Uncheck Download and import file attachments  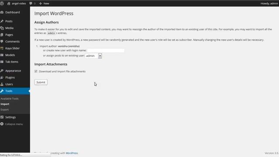click(x=36, y=71)
